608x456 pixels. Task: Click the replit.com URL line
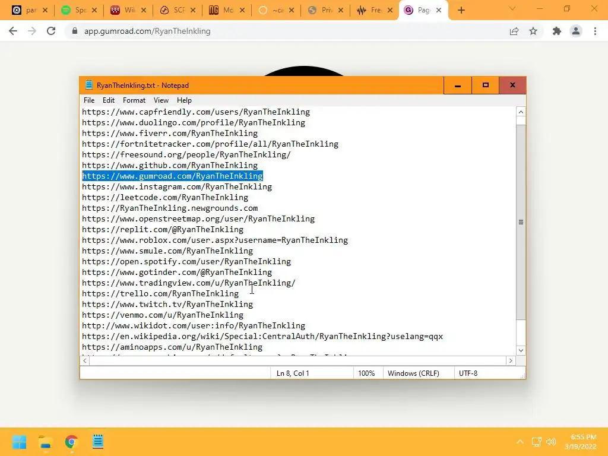point(163,230)
